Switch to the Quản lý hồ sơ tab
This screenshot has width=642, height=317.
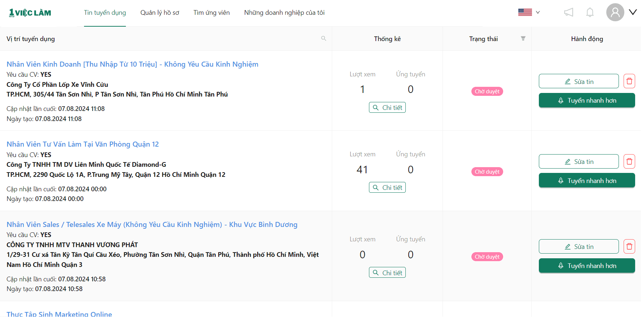click(159, 13)
